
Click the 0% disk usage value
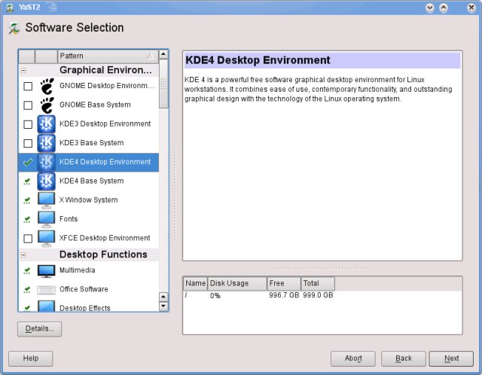215,296
